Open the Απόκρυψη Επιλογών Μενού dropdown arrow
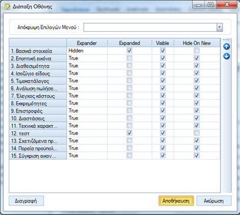Screen dimensions: 240x215 tap(219, 27)
